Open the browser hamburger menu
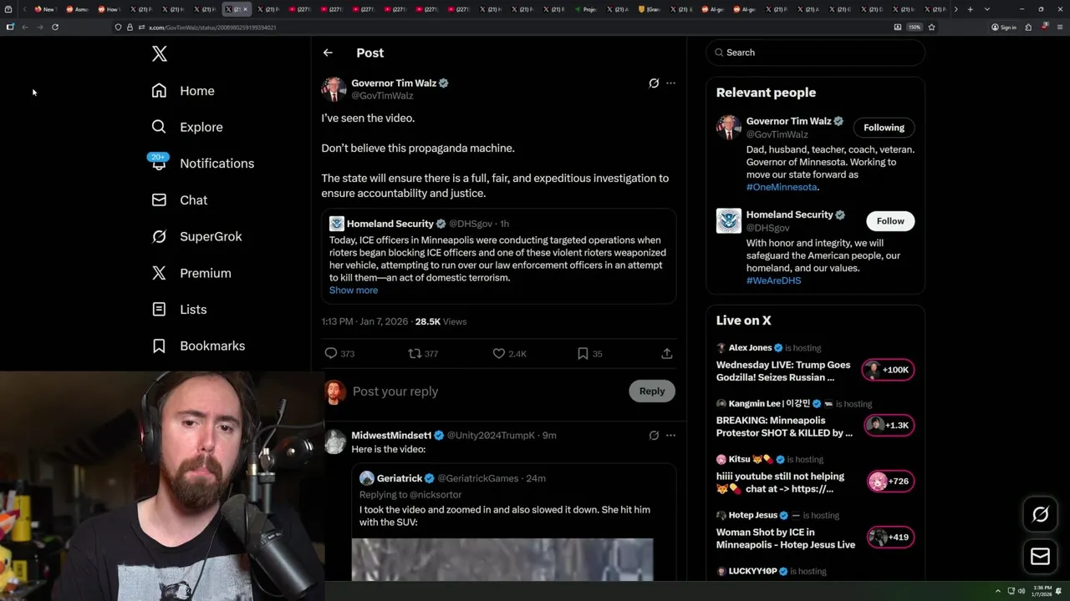 coord(1059,28)
